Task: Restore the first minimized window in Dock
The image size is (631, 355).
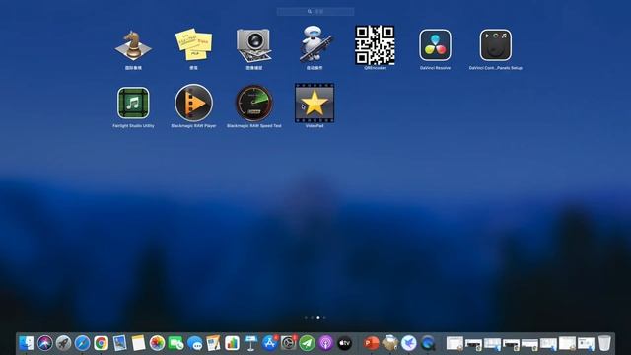Action: (455, 344)
